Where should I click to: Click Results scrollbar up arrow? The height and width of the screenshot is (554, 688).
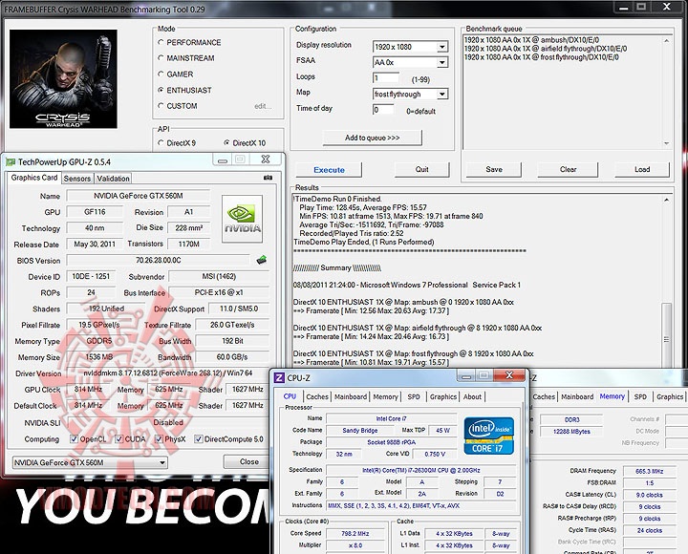pyautogui.click(x=666, y=200)
